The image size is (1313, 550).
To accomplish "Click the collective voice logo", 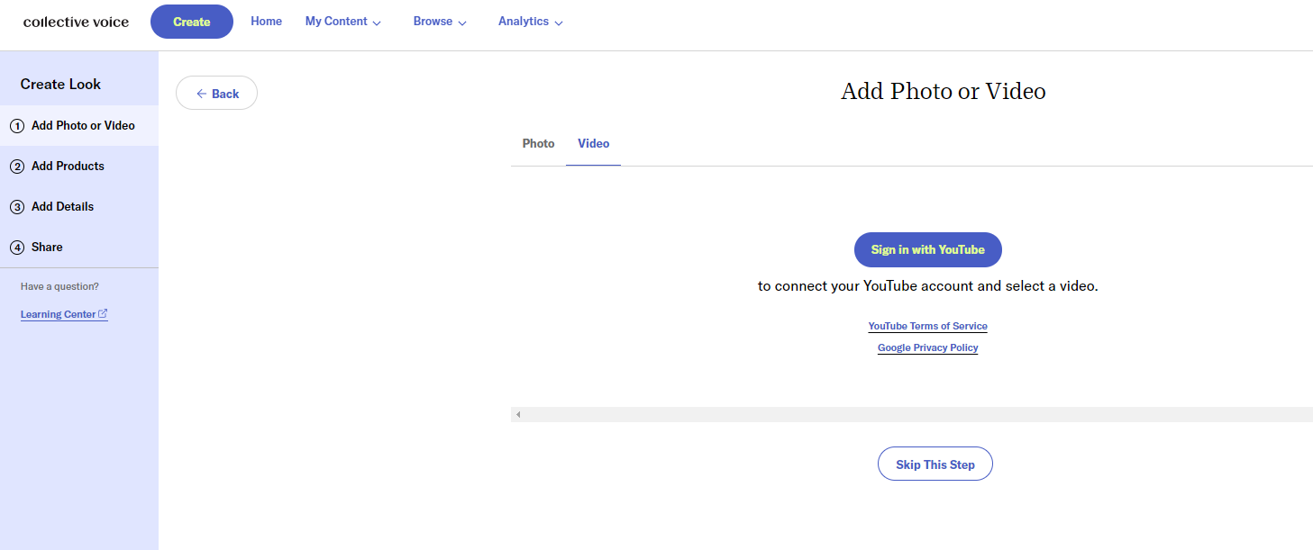I will tap(76, 22).
